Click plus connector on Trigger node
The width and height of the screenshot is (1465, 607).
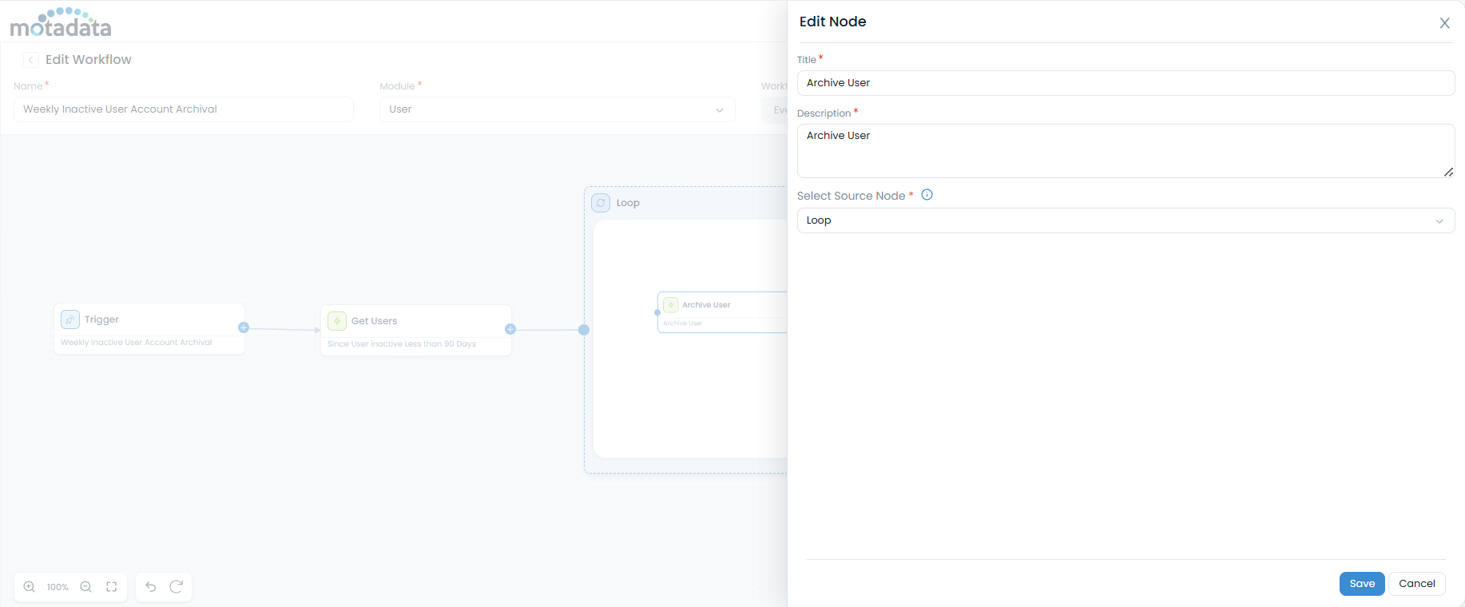pos(244,327)
